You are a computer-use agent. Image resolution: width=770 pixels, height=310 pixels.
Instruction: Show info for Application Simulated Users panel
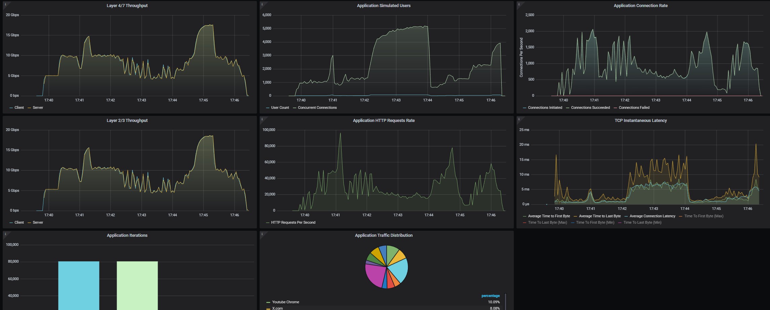coord(262,4)
